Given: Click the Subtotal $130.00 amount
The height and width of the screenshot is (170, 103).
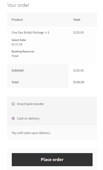Looking at the screenshot, I should [x=79, y=70].
